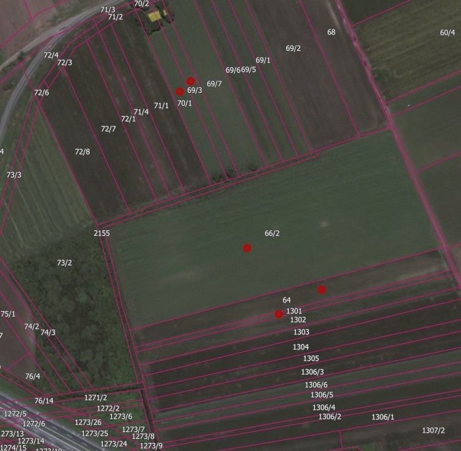The image size is (461, 451).
Task: Click the parcel label 73/2
Action: click(64, 263)
